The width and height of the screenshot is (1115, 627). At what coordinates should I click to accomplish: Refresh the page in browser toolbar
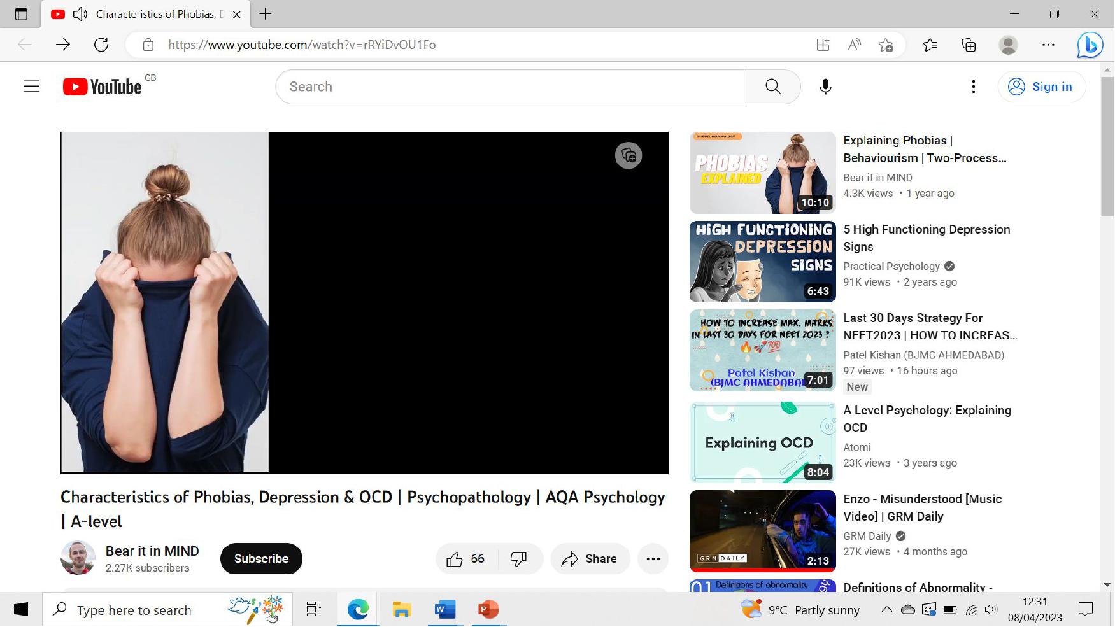[101, 45]
